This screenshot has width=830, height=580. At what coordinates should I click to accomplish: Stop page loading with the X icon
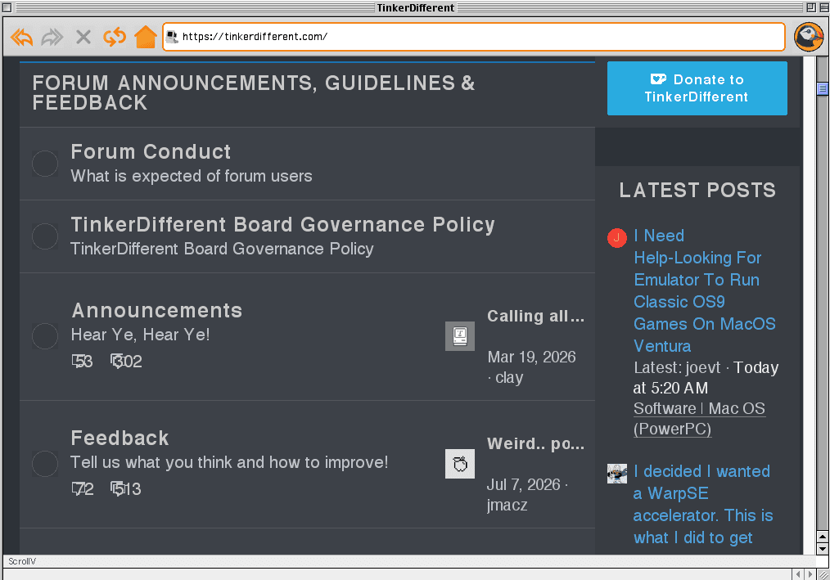(x=83, y=37)
